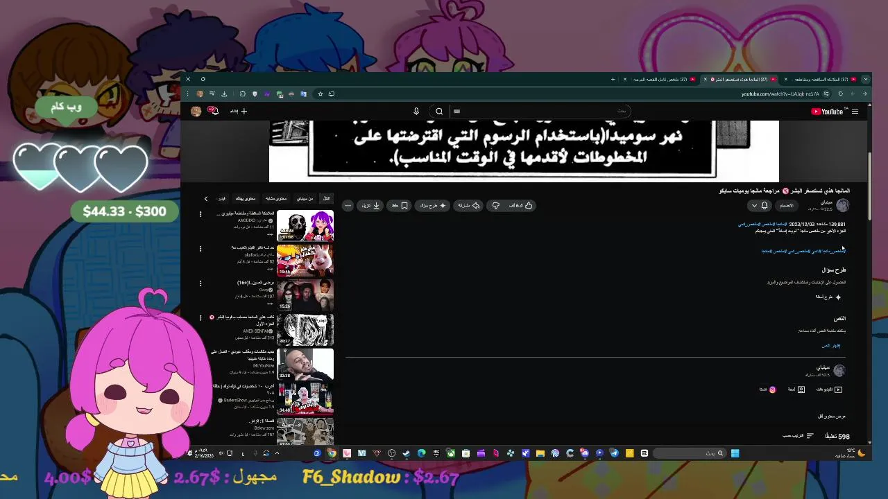Open the channel About (لمحة) button

click(x=796, y=389)
